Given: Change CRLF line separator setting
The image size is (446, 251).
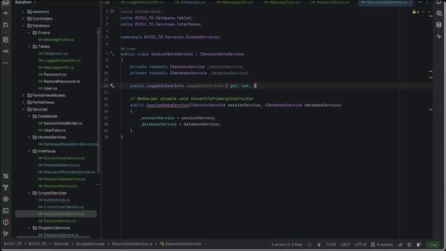Looking at the screenshot, I should click(345, 245).
